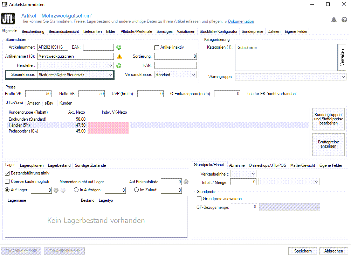Image resolution: width=351 pixels, height=257 pixels.
Task: Open the Dokumentation link
Action: tap(241, 22)
